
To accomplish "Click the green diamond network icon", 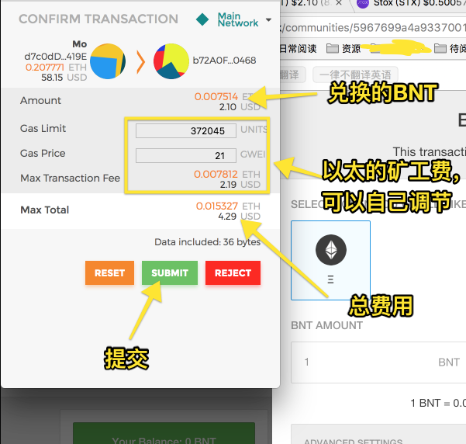I will coord(202,19).
